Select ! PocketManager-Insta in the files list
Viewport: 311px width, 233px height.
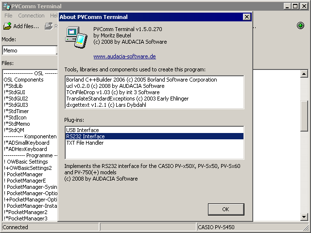tap(30, 206)
